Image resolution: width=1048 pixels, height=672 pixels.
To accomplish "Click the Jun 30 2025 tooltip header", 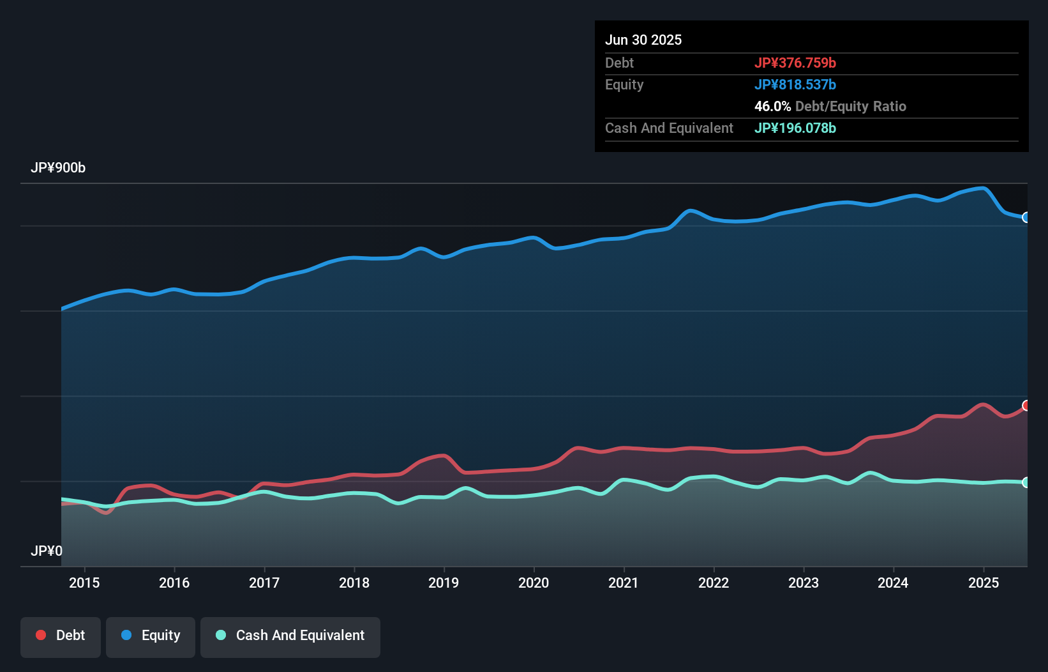I will [x=643, y=40].
